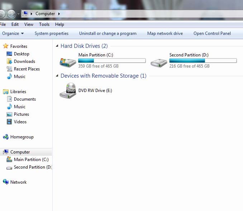
Task: Click the Homegroup icon
Action: pyautogui.click(x=6, y=137)
